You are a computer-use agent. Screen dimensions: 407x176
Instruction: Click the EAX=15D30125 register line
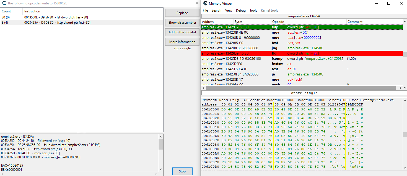[12, 166]
